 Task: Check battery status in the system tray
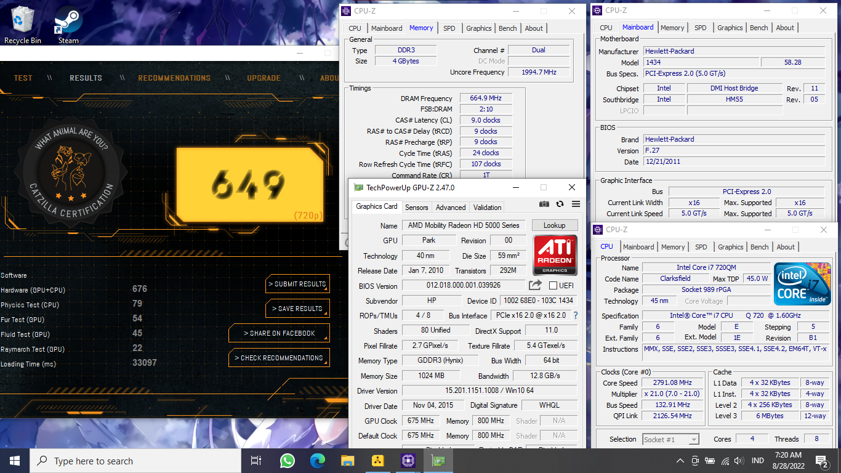(710, 461)
